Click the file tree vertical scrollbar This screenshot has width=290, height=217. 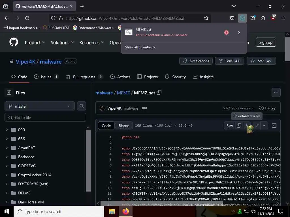click(88, 160)
